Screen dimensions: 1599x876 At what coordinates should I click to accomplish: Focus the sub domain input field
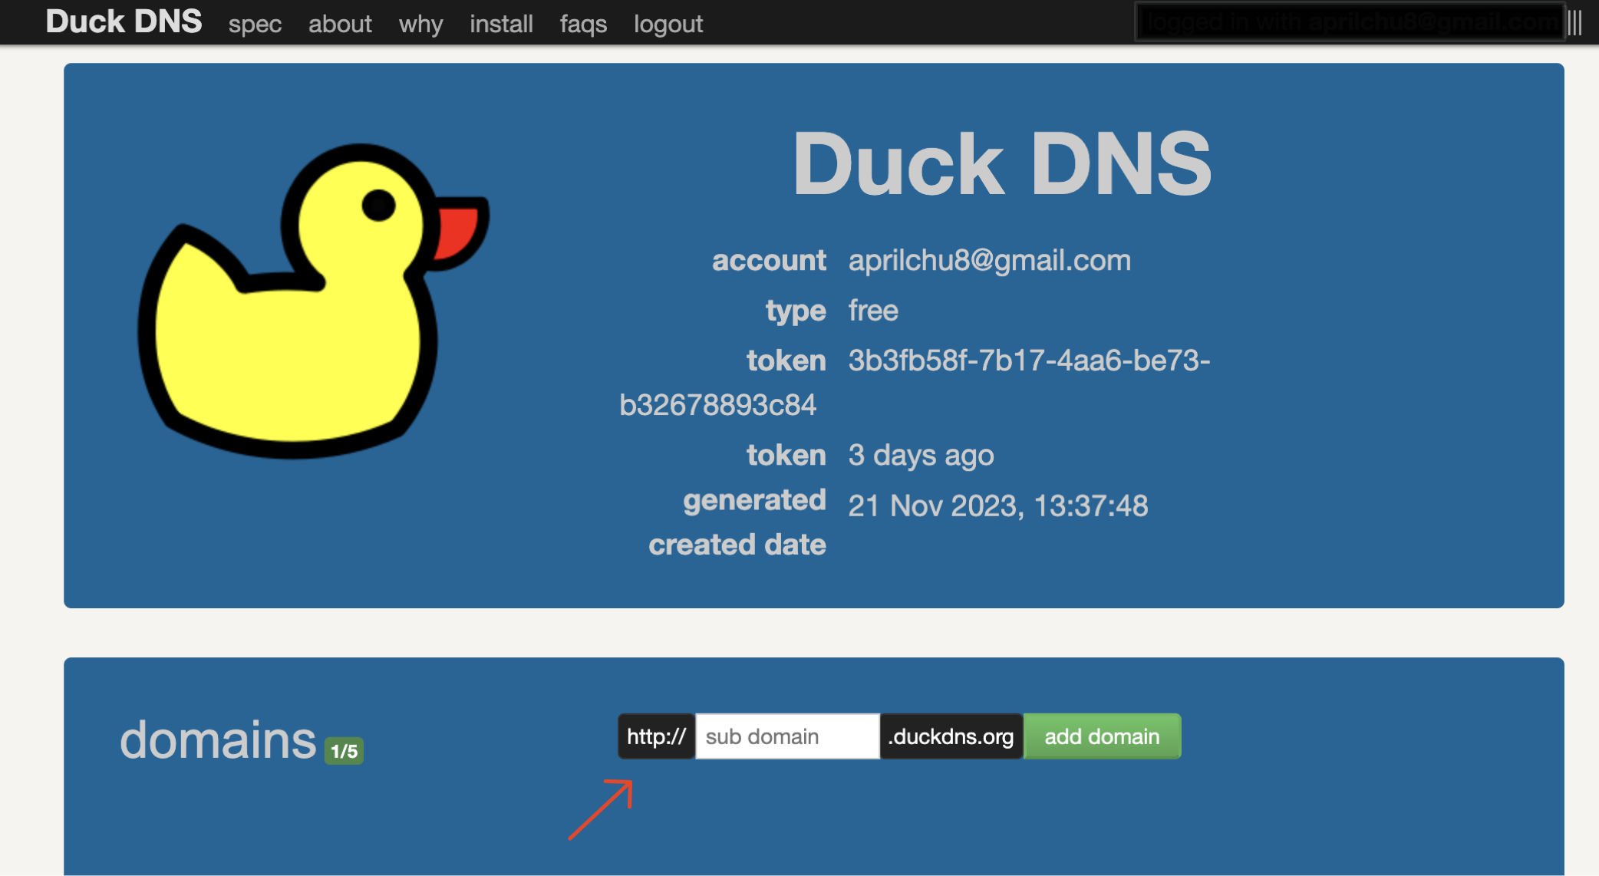click(x=787, y=736)
